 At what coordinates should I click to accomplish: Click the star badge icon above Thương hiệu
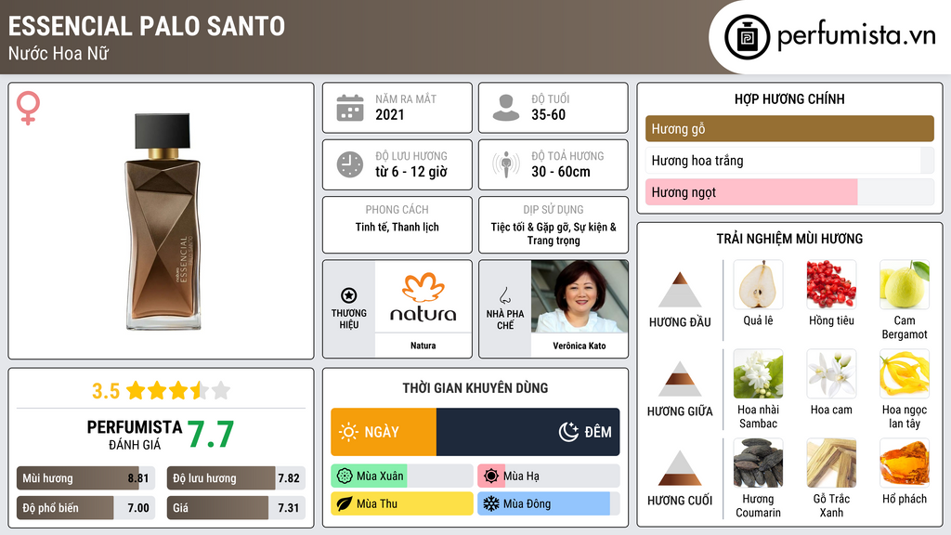pos(349,295)
